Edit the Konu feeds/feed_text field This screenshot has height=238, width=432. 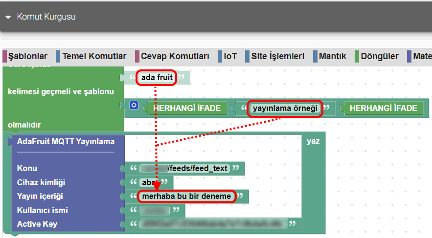[184, 169]
